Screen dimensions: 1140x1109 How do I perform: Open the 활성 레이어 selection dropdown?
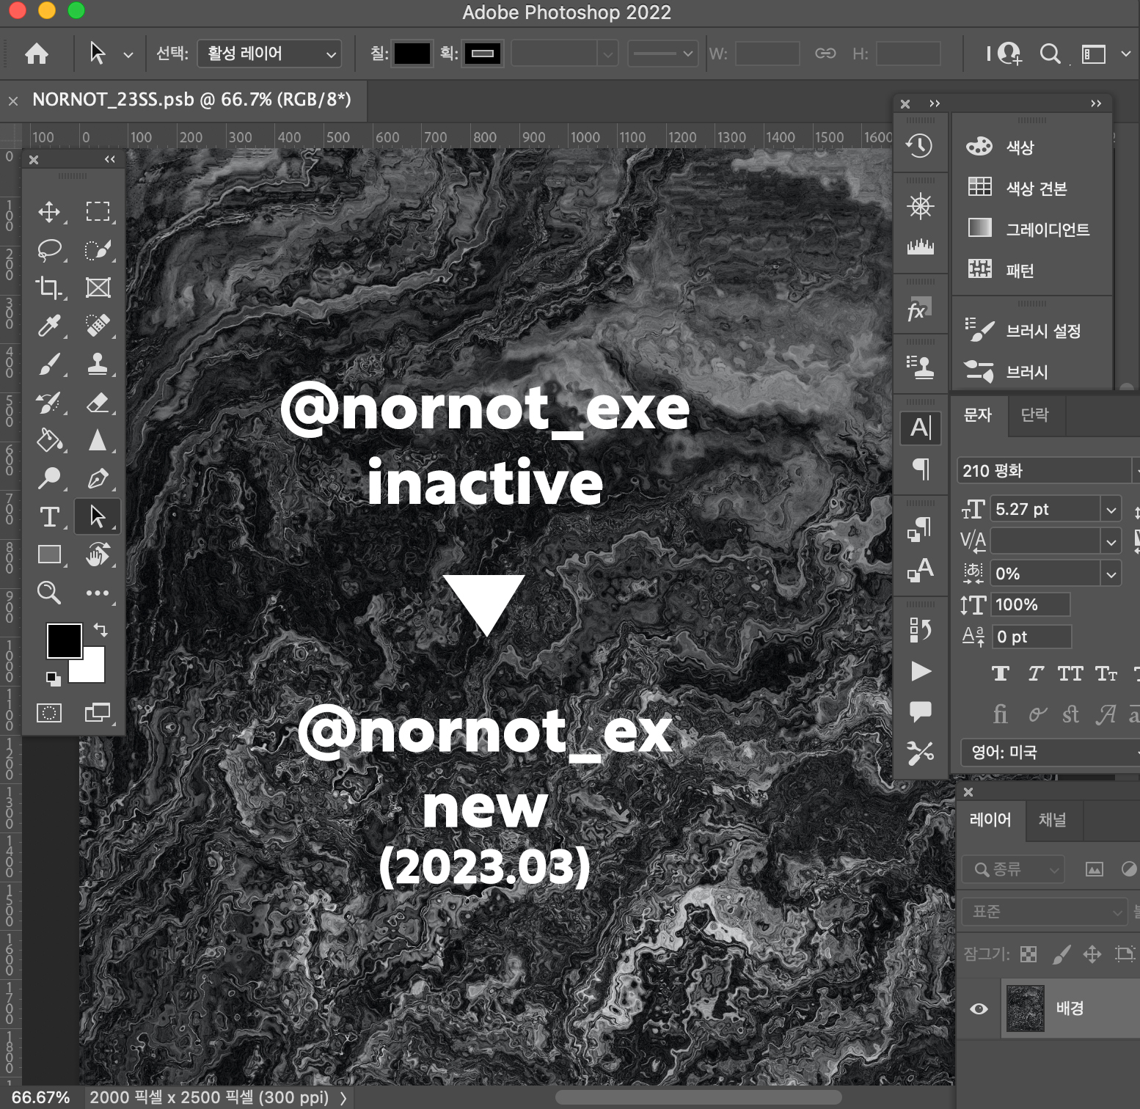(269, 54)
